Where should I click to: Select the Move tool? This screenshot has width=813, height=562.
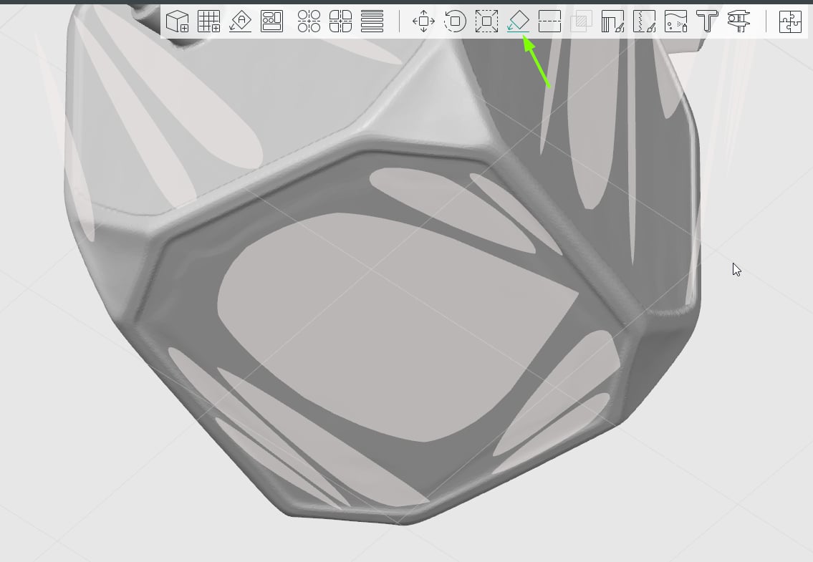[423, 21]
